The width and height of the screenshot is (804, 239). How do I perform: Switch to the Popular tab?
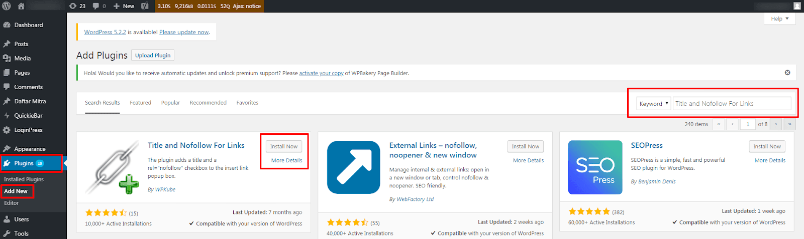click(x=170, y=103)
